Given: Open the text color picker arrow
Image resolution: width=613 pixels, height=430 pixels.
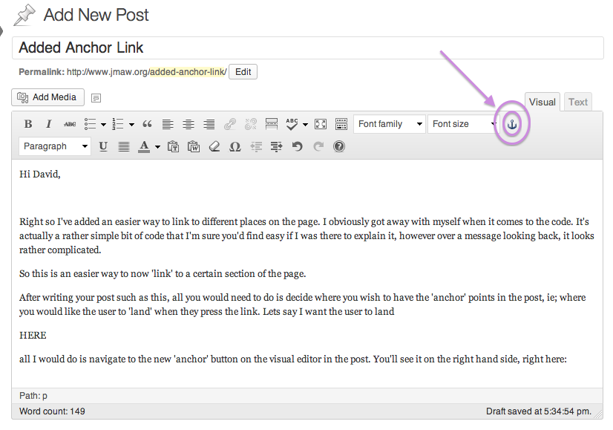Looking at the screenshot, I should click(x=157, y=147).
